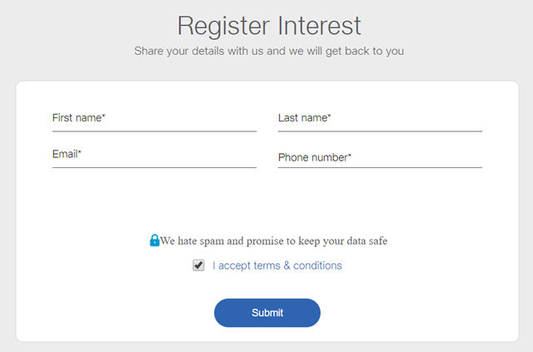The image size is (533, 352).
Task: Click the underline beneath the First name field
Action: pos(154,131)
